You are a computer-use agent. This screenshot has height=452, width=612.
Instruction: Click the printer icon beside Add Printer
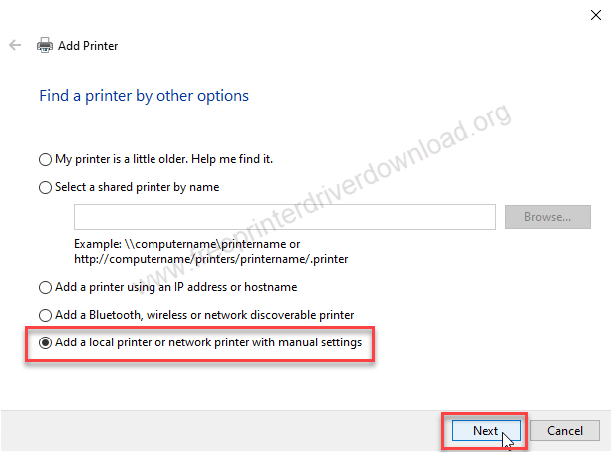pyautogui.click(x=45, y=45)
